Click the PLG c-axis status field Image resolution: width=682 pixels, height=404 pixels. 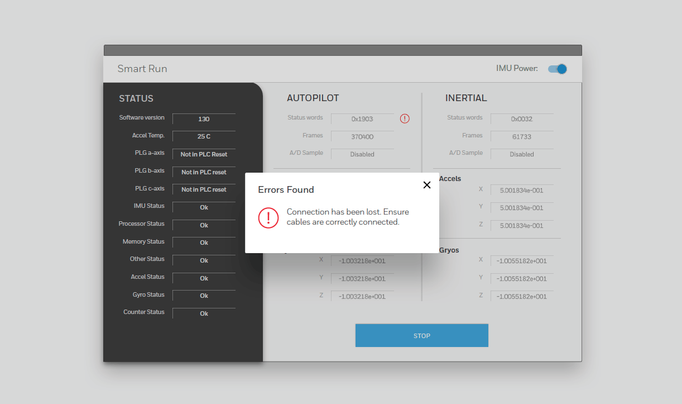coord(204,189)
